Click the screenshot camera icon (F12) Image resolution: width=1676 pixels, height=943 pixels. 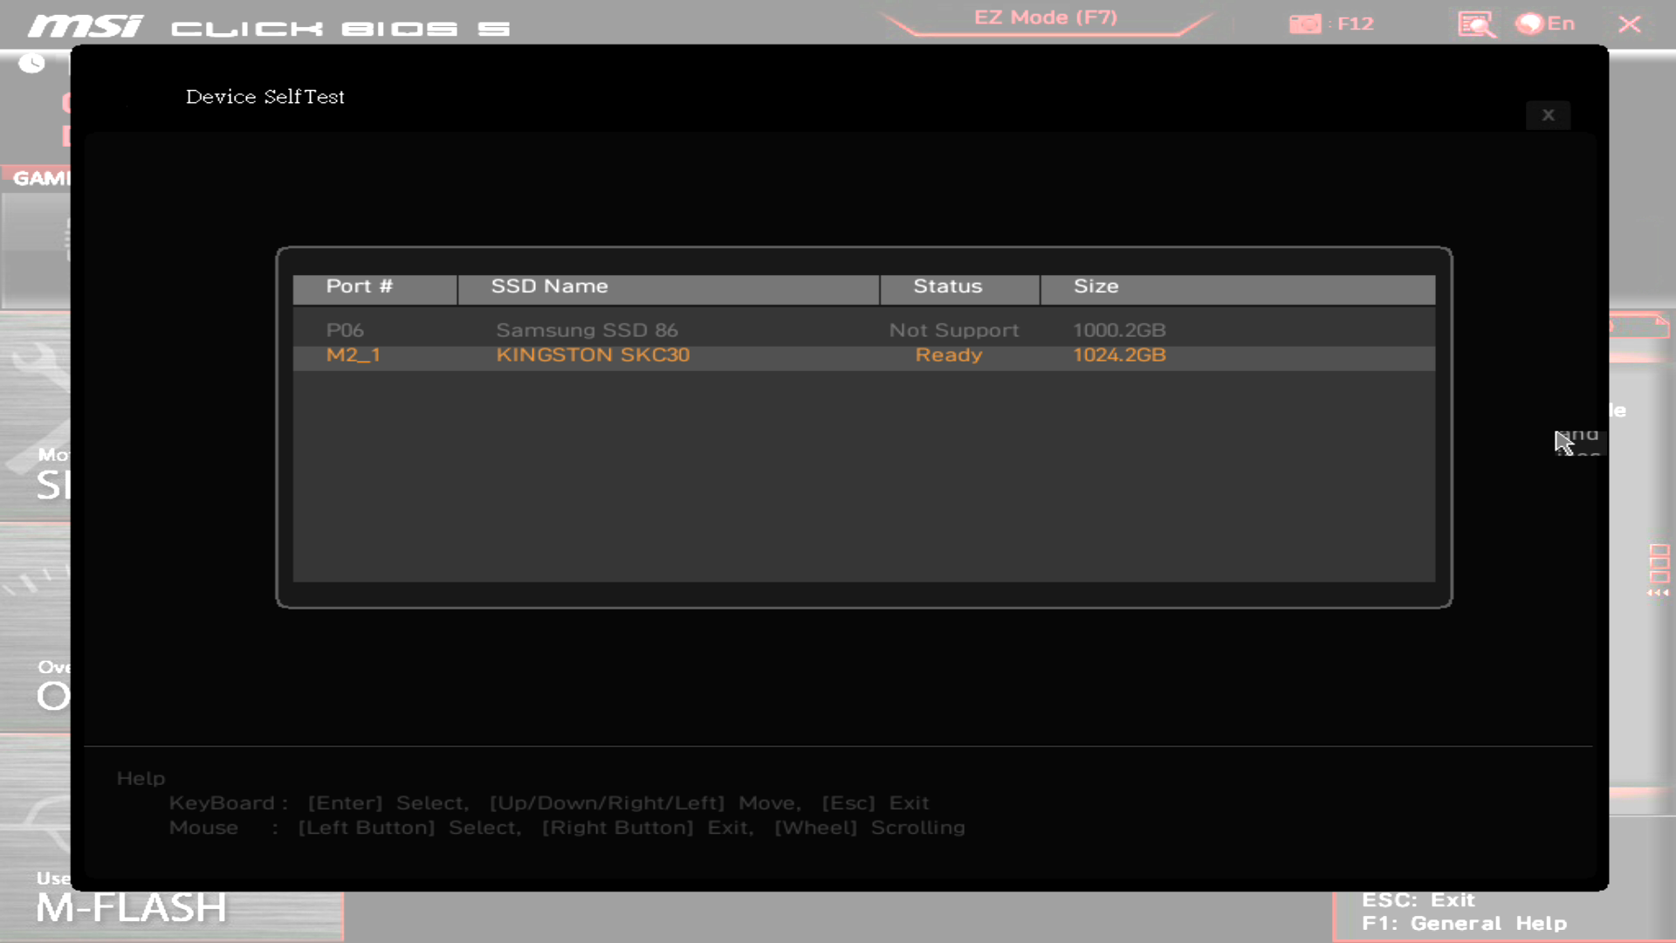1305,24
